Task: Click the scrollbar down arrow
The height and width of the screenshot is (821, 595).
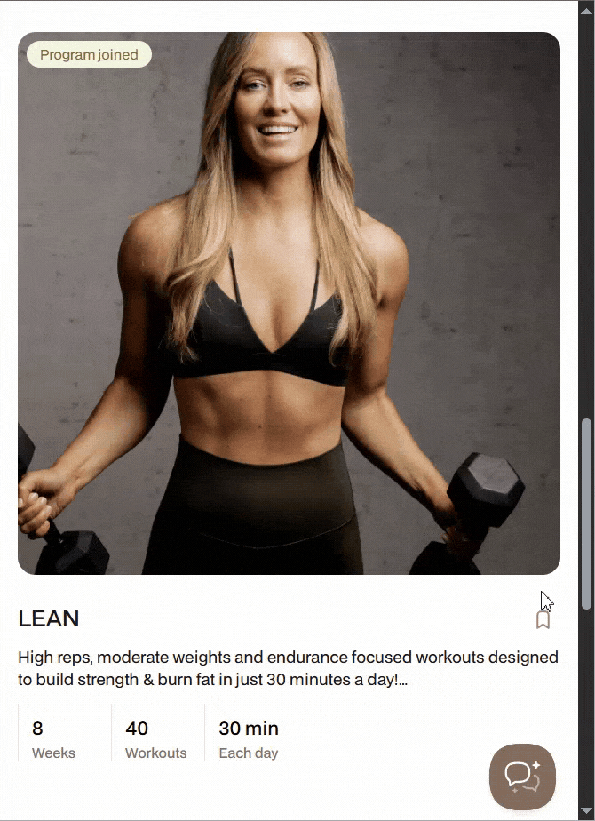Action: click(587, 812)
